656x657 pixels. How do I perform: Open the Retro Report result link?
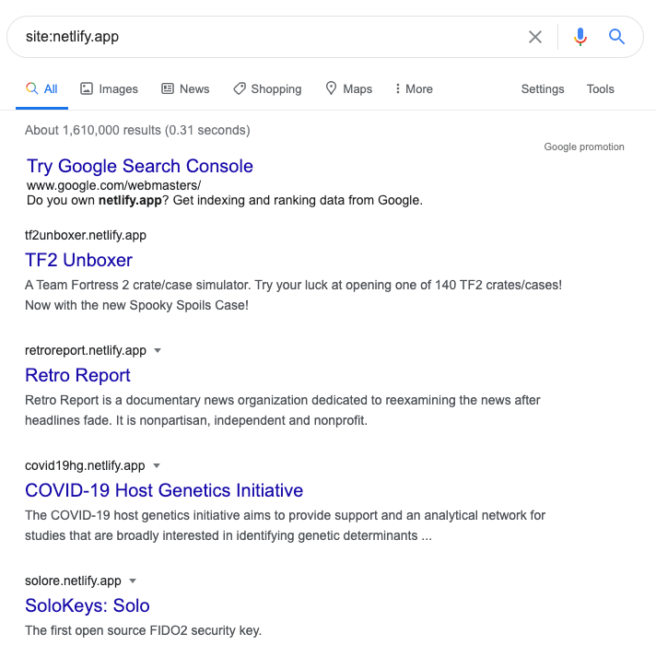click(x=78, y=375)
